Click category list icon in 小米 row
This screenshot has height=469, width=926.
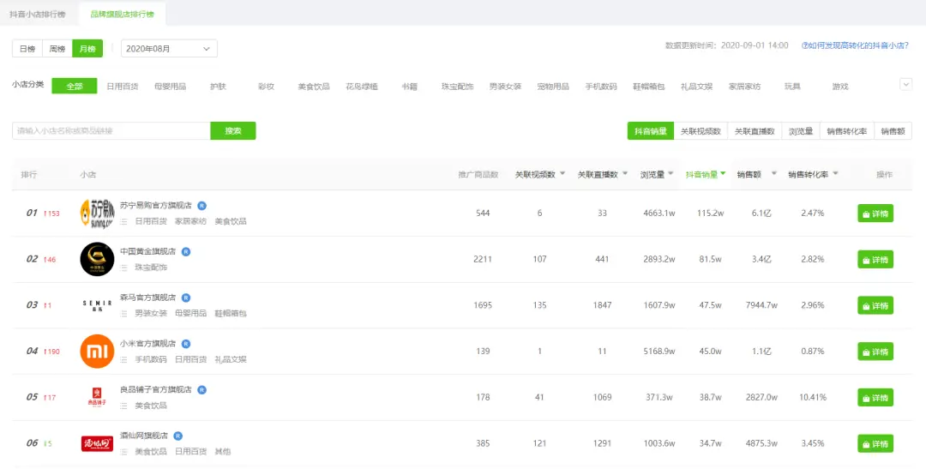coord(124,360)
